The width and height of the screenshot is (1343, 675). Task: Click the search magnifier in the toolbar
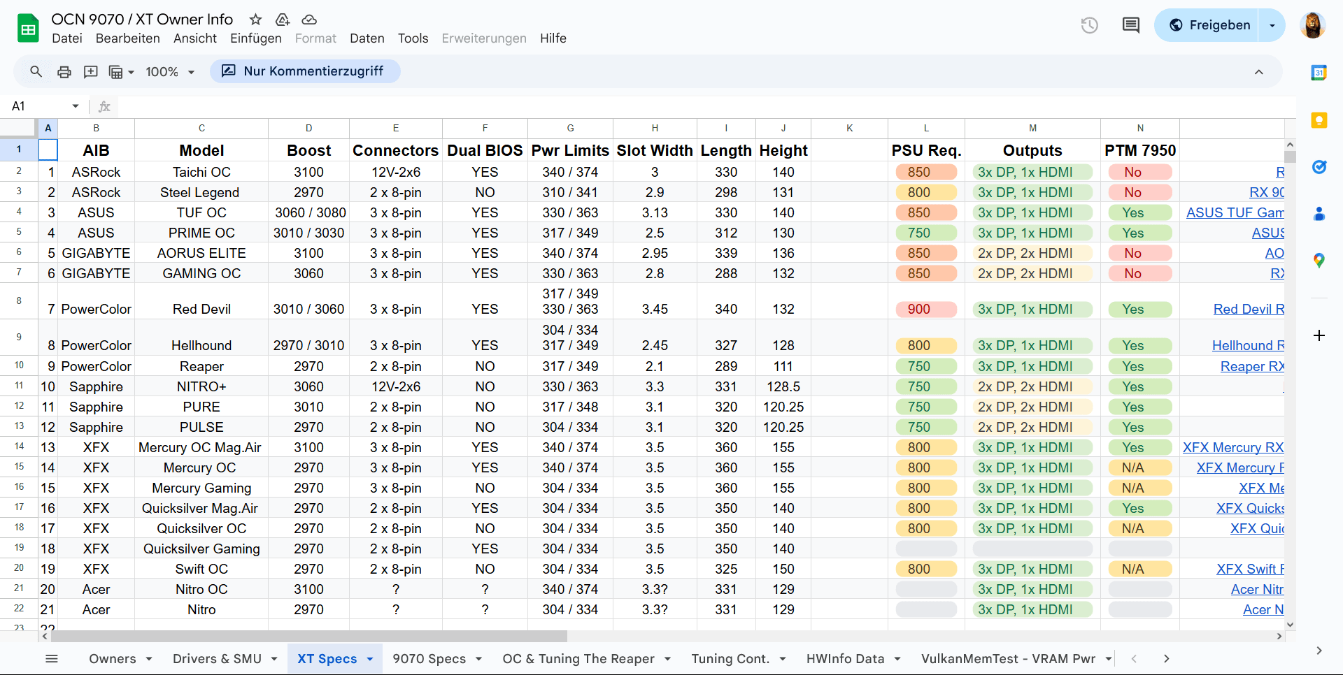pyautogui.click(x=36, y=71)
